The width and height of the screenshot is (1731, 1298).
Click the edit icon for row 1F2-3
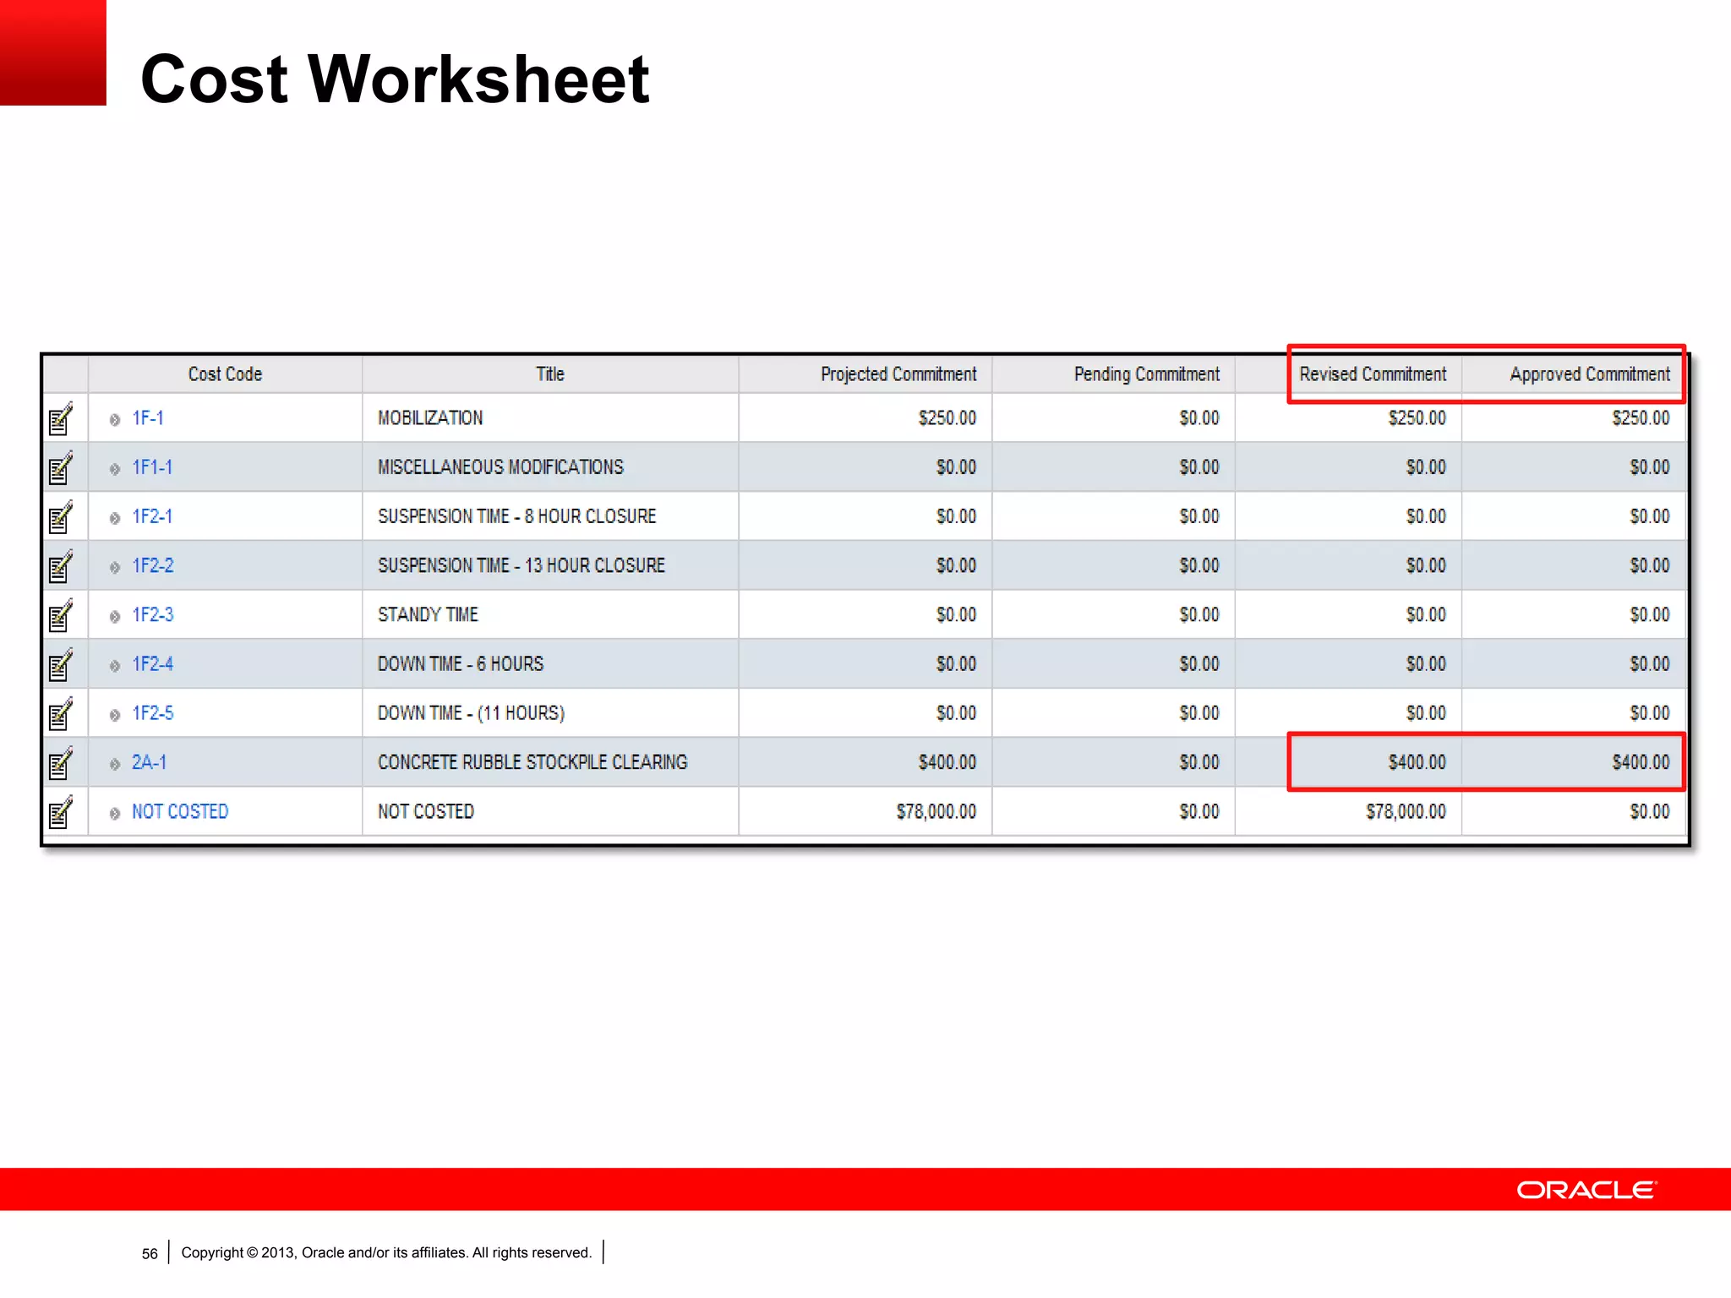coord(61,614)
